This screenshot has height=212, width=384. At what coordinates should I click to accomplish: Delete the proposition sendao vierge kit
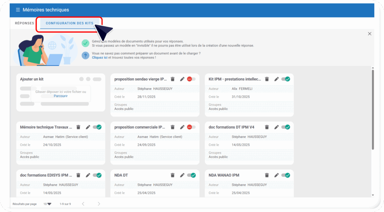172,79
